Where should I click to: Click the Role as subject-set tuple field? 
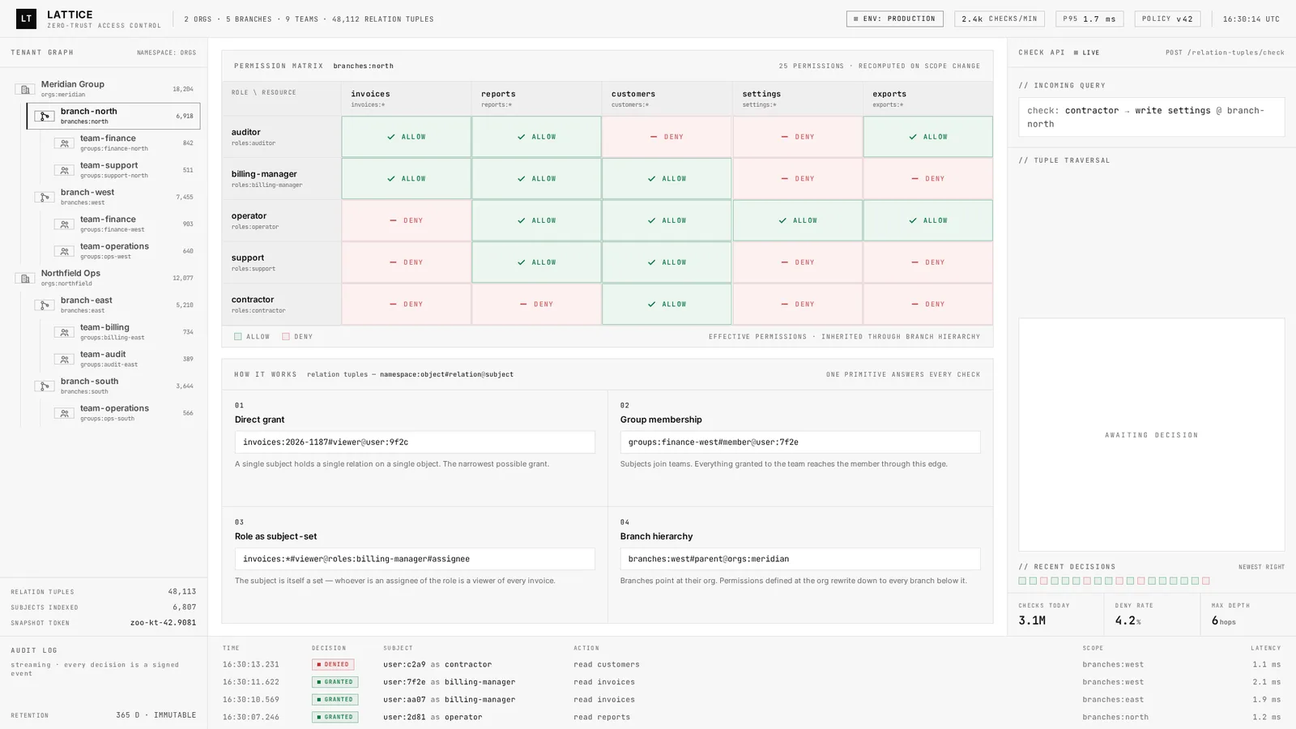pyautogui.click(x=415, y=559)
